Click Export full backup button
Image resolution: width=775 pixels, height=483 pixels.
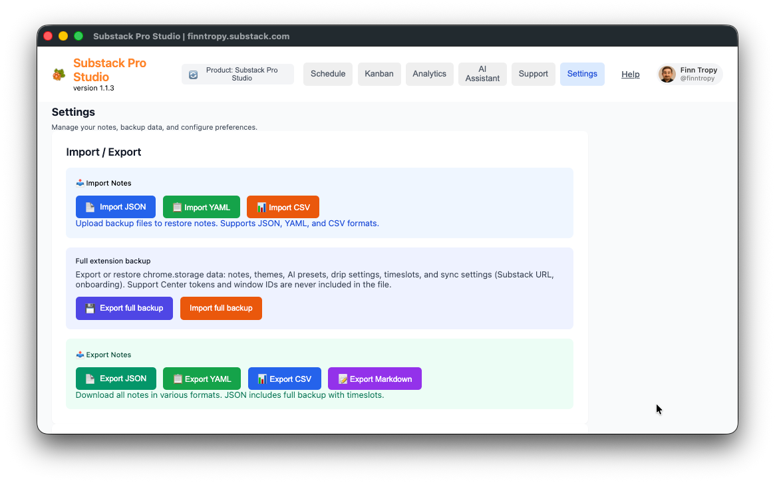(x=124, y=308)
